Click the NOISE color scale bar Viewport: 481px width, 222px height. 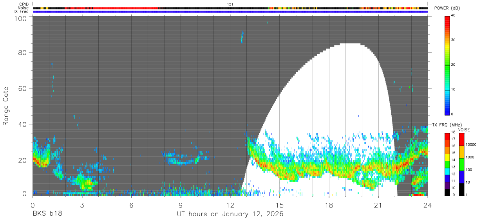(x=462, y=164)
